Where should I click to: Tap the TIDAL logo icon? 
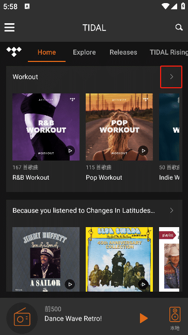pos(14,52)
